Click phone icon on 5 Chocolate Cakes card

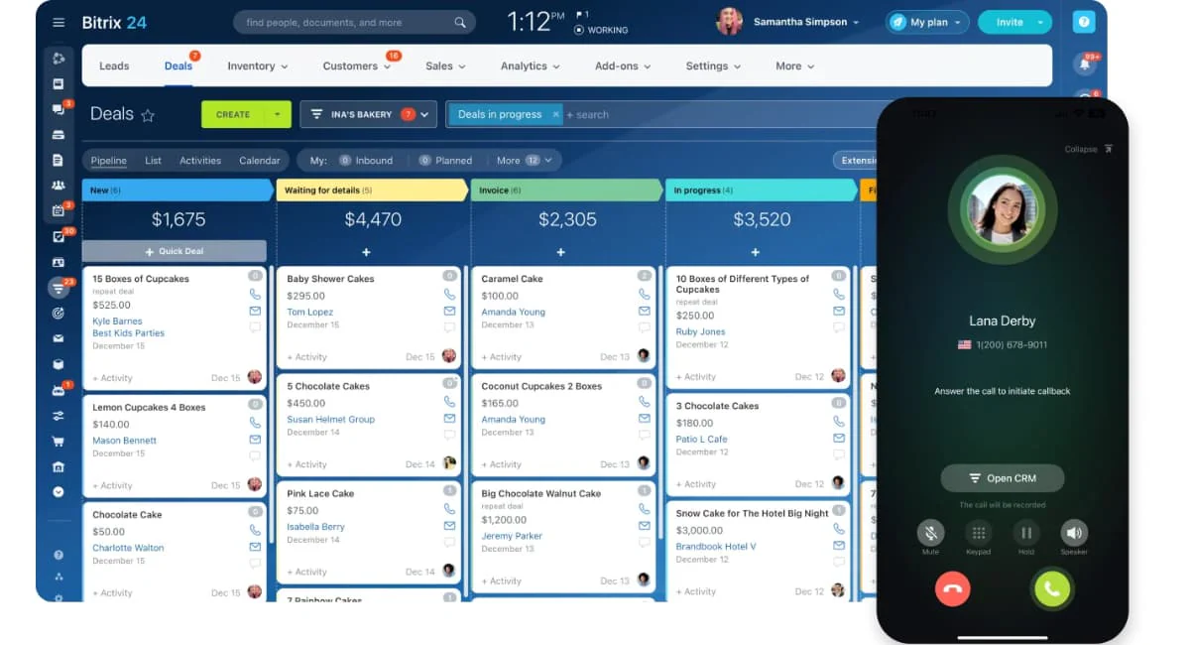click(449, 402)
